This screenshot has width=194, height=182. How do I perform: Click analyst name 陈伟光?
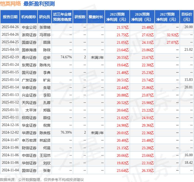(45, 65)
